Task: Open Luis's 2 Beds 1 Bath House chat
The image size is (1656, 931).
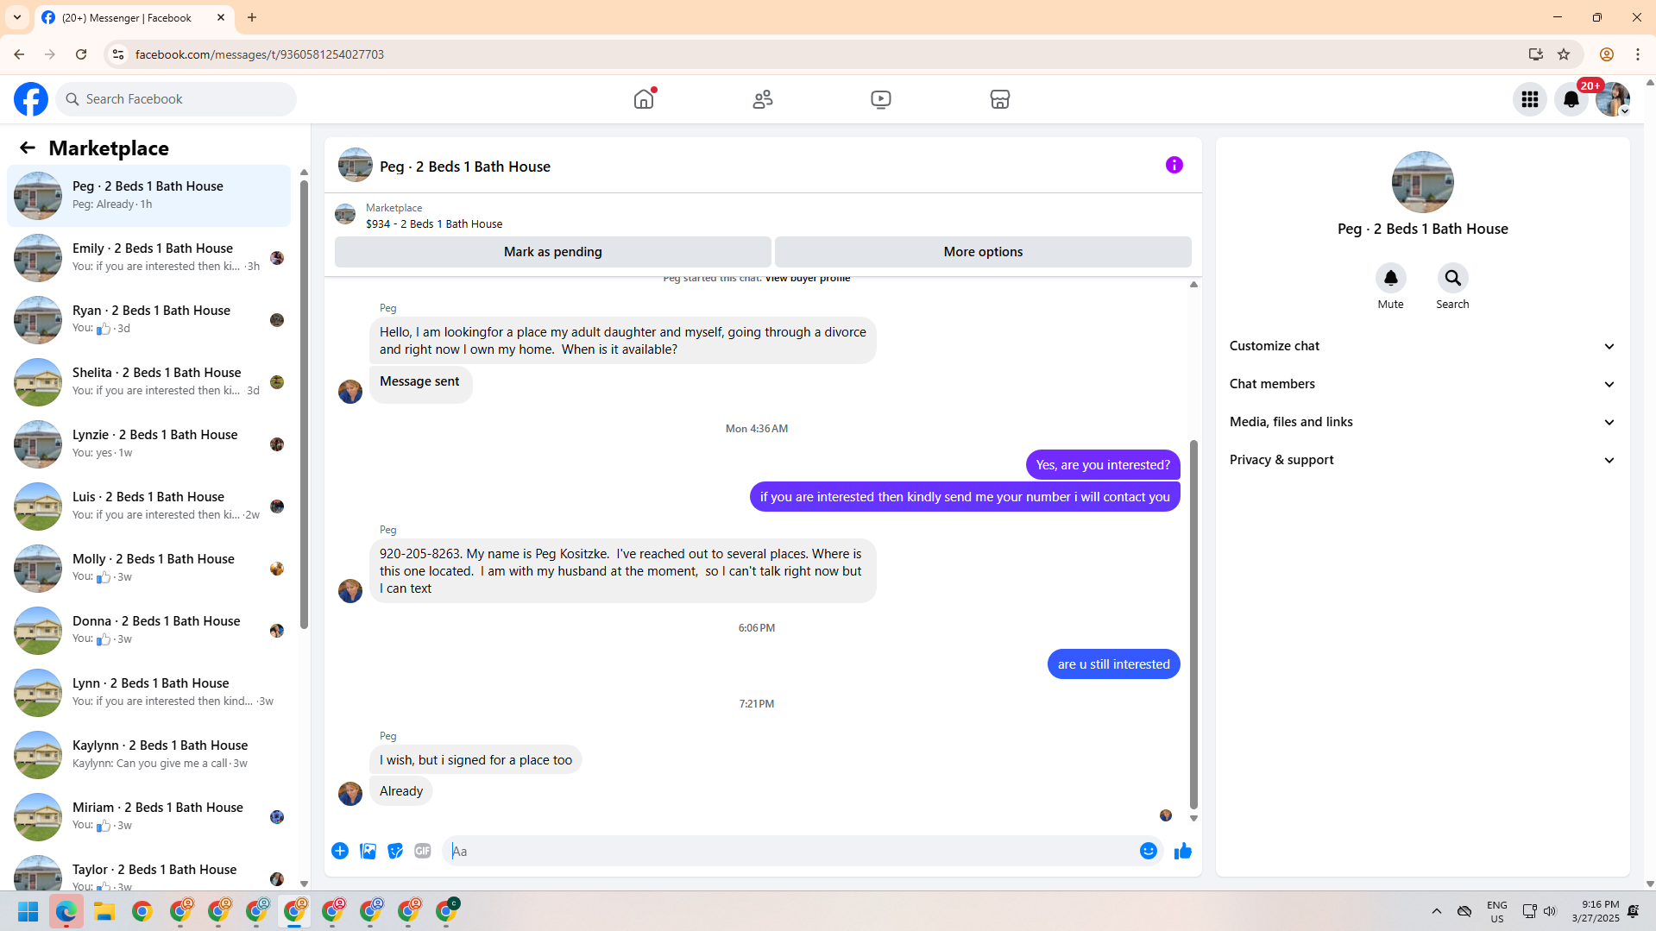Action: point(148,506)
